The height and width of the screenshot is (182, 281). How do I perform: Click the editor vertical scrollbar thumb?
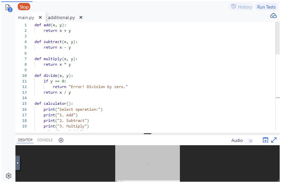pos(278,38)
